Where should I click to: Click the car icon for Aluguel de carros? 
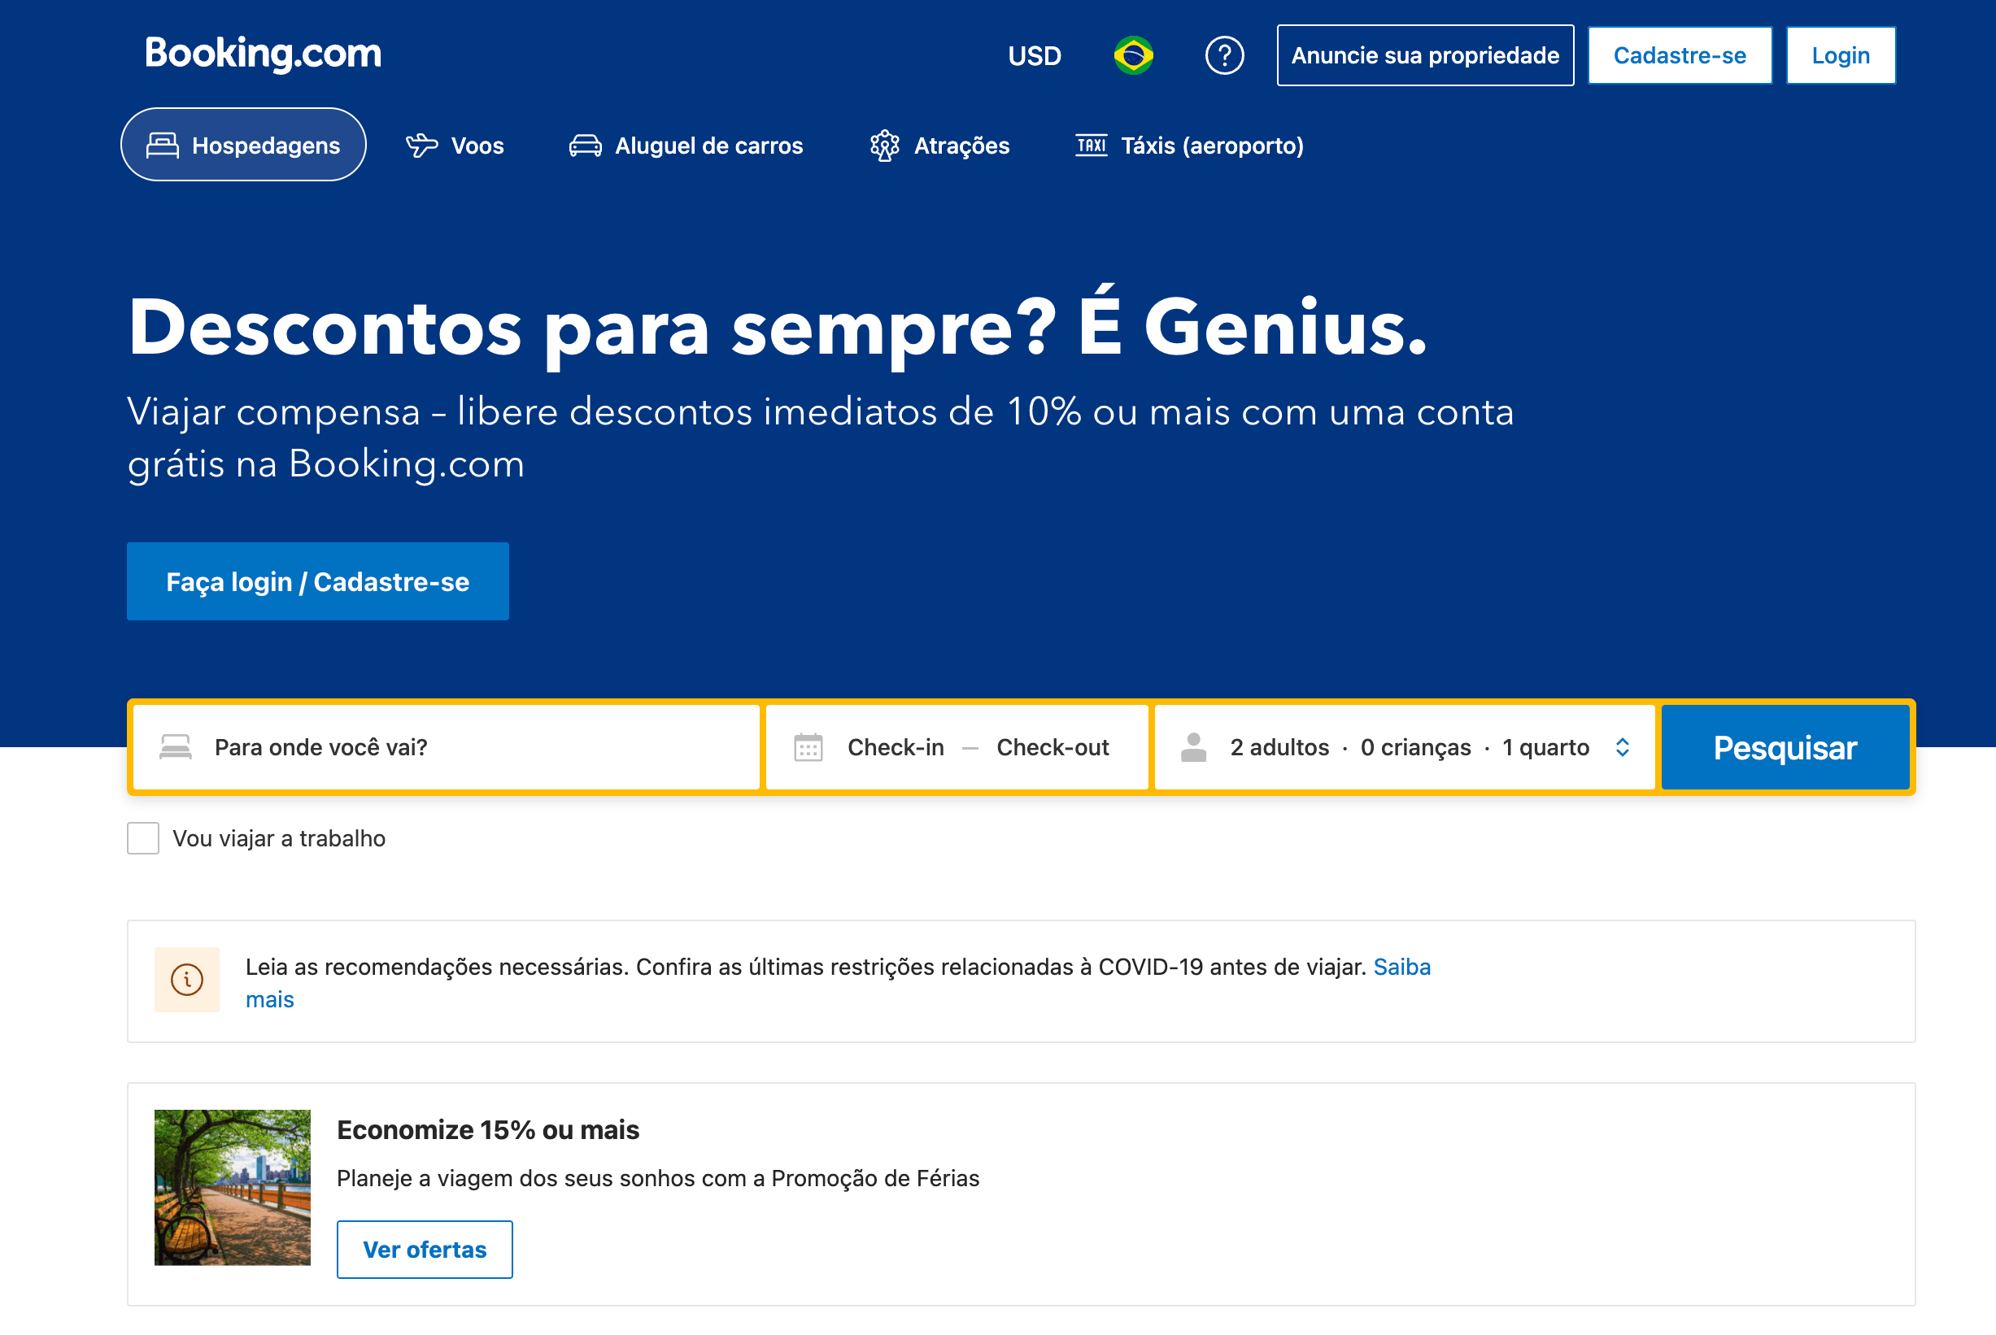pos(585,146)
